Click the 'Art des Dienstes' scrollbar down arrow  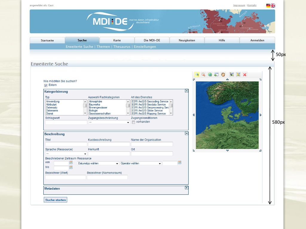(x=171, y=113)
